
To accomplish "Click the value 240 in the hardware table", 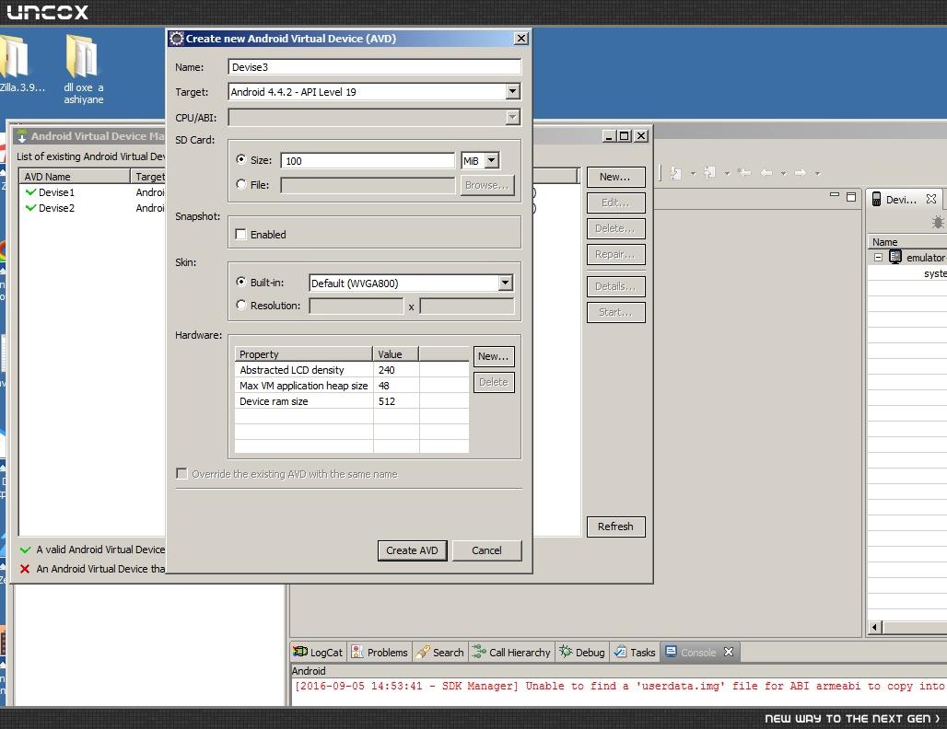I will coord(387,370).
